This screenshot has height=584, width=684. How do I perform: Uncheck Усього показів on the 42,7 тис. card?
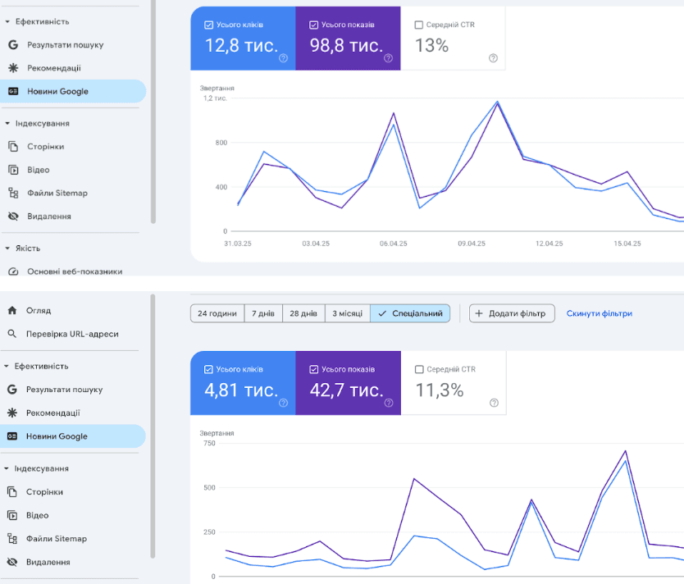[314, 369]
